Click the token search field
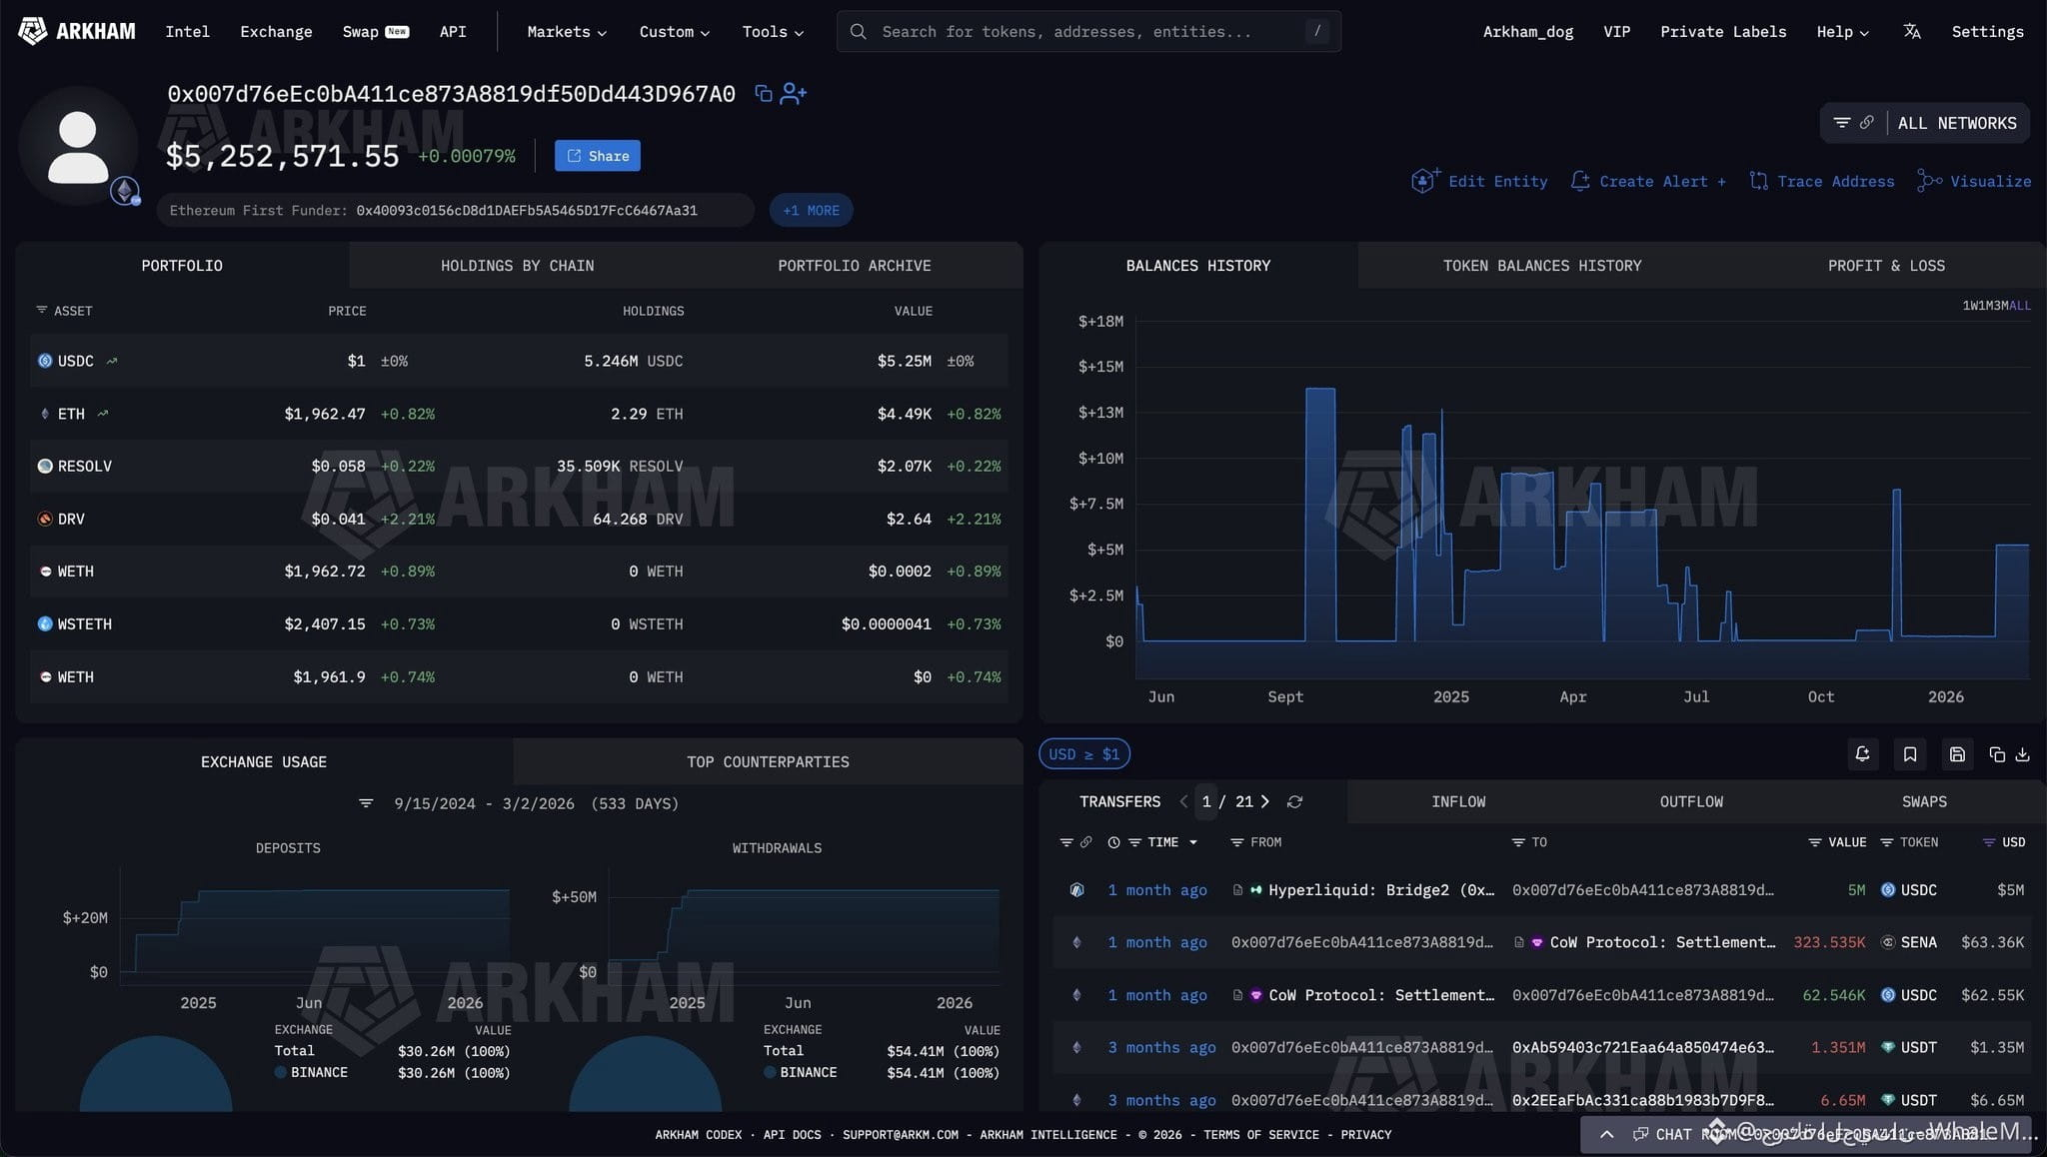The width and height of the screenshot is (2047, 1157). coord(1088,32)
